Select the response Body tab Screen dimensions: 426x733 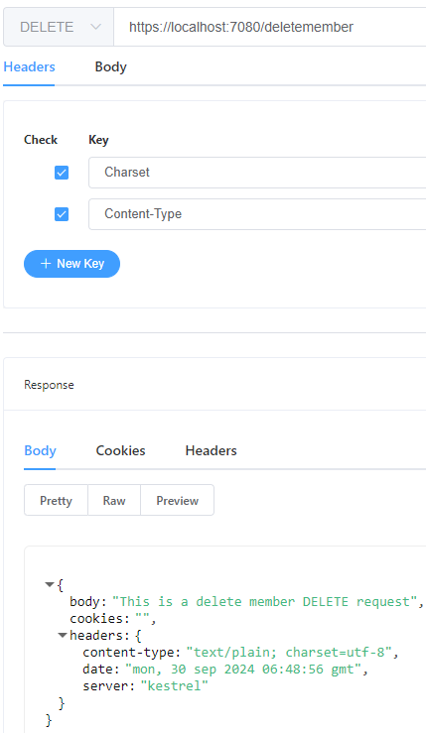[x=40, y=451]
